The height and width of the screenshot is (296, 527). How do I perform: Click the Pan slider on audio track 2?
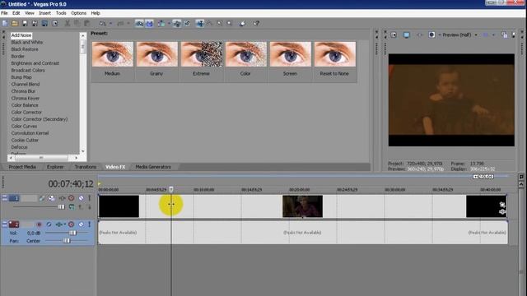[x=67, y=241]
